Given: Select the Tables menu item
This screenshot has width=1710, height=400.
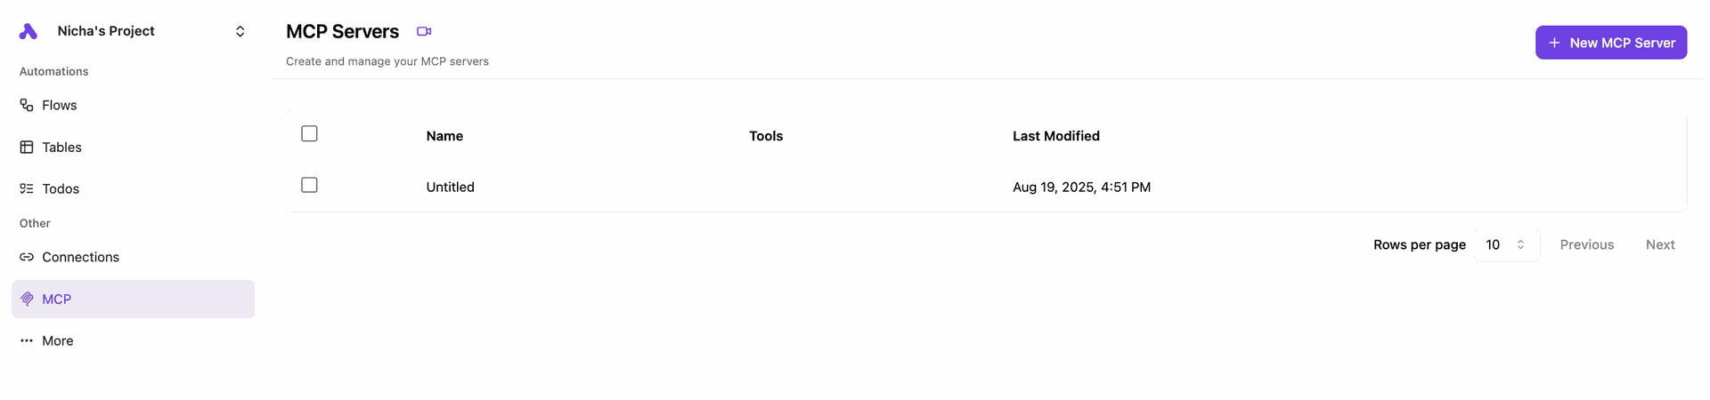Looking at the screenshot, I should coord(61,148).
